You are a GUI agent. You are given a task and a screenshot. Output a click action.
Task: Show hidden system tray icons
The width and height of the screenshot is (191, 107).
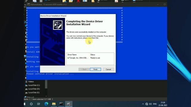[143, 104]
